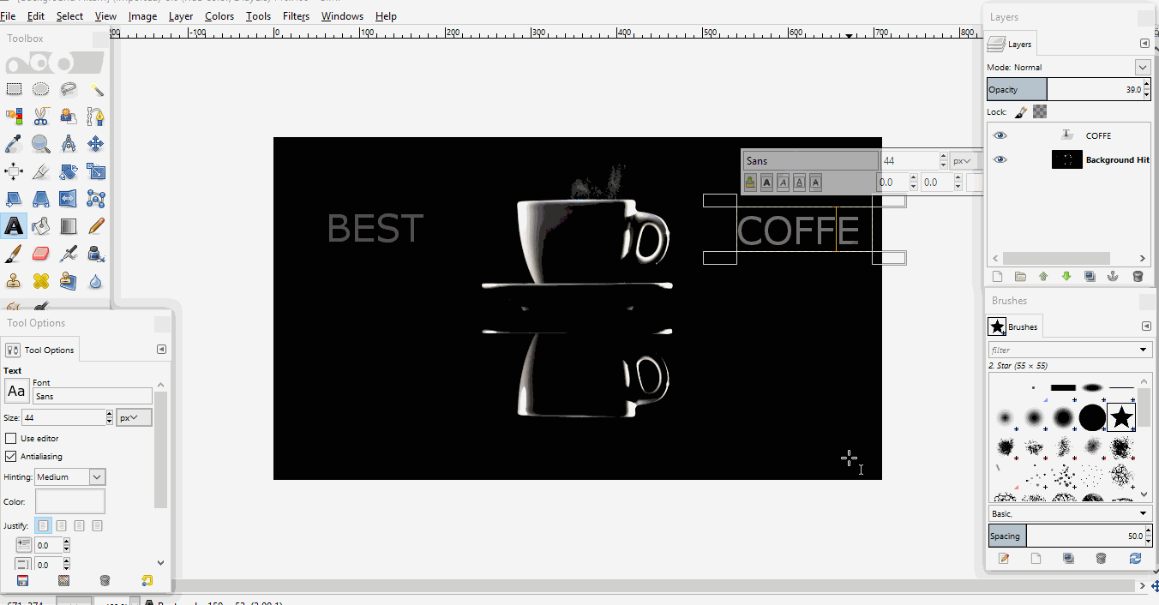
Task: Select the Bucket Fill tool
Action: pos(41,226)
